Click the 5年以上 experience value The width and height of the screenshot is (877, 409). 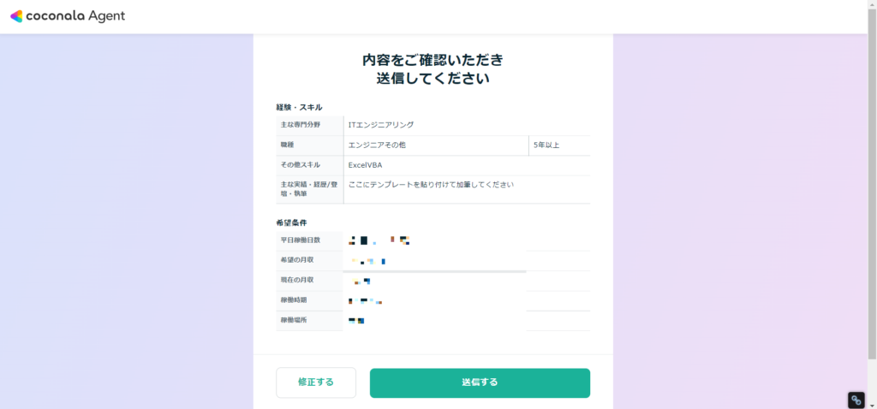pos(546,145)
